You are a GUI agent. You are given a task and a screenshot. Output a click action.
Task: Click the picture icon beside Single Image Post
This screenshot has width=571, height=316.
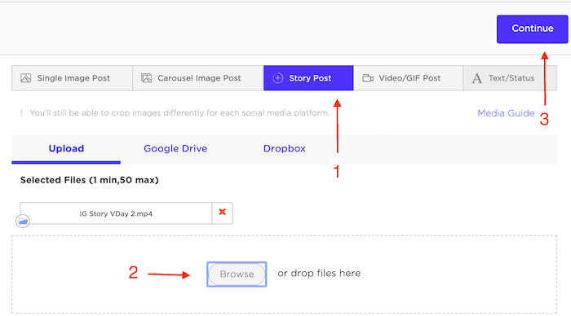[x=26, y=78]
